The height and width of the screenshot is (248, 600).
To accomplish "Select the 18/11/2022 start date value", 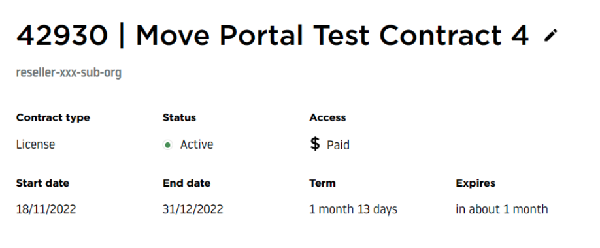I will click(46, 209).
